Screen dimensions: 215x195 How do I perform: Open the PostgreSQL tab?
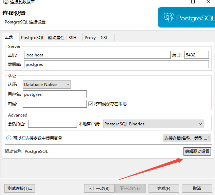click(x=33, y=37)
